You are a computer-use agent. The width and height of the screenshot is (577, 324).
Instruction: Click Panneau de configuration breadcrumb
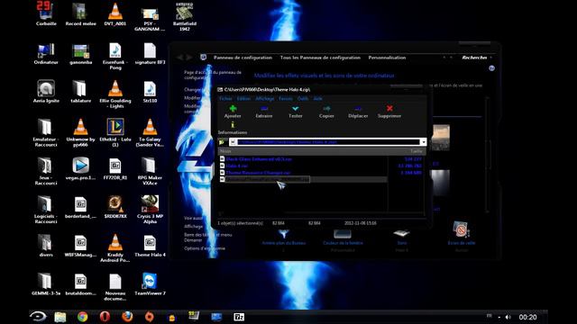(243, 58)
